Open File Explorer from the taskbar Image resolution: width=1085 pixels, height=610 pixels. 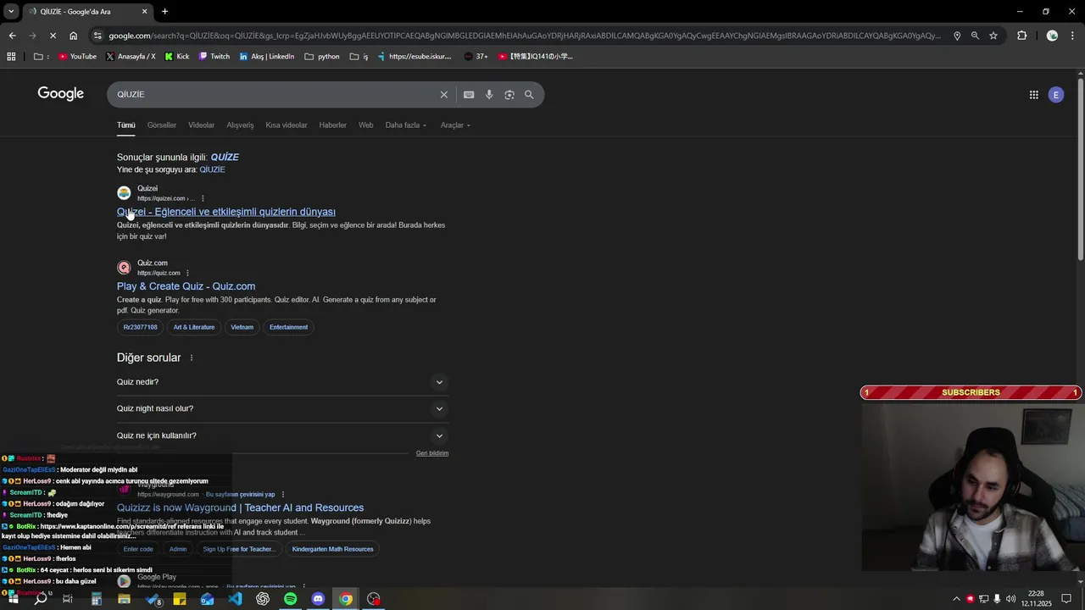(x=124, y=599)
